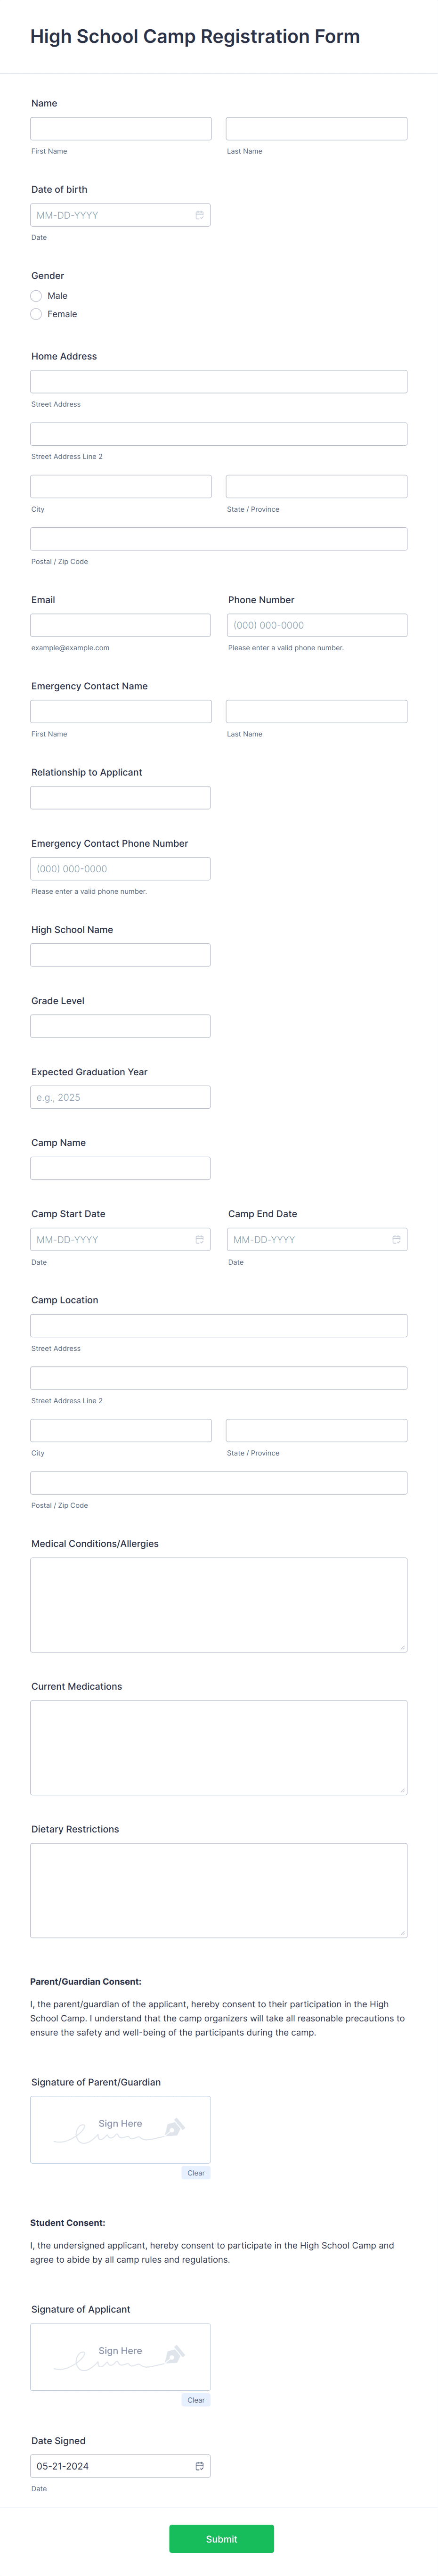The width and height of the screenshot is (438, 2576).
Task: Focus the Email input field
Action: click(120, 625)
